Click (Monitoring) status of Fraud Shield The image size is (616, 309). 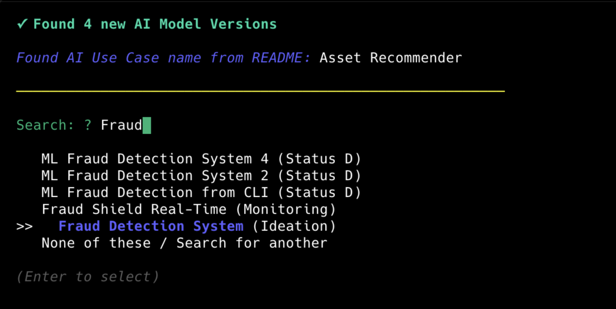click(286, 210)
